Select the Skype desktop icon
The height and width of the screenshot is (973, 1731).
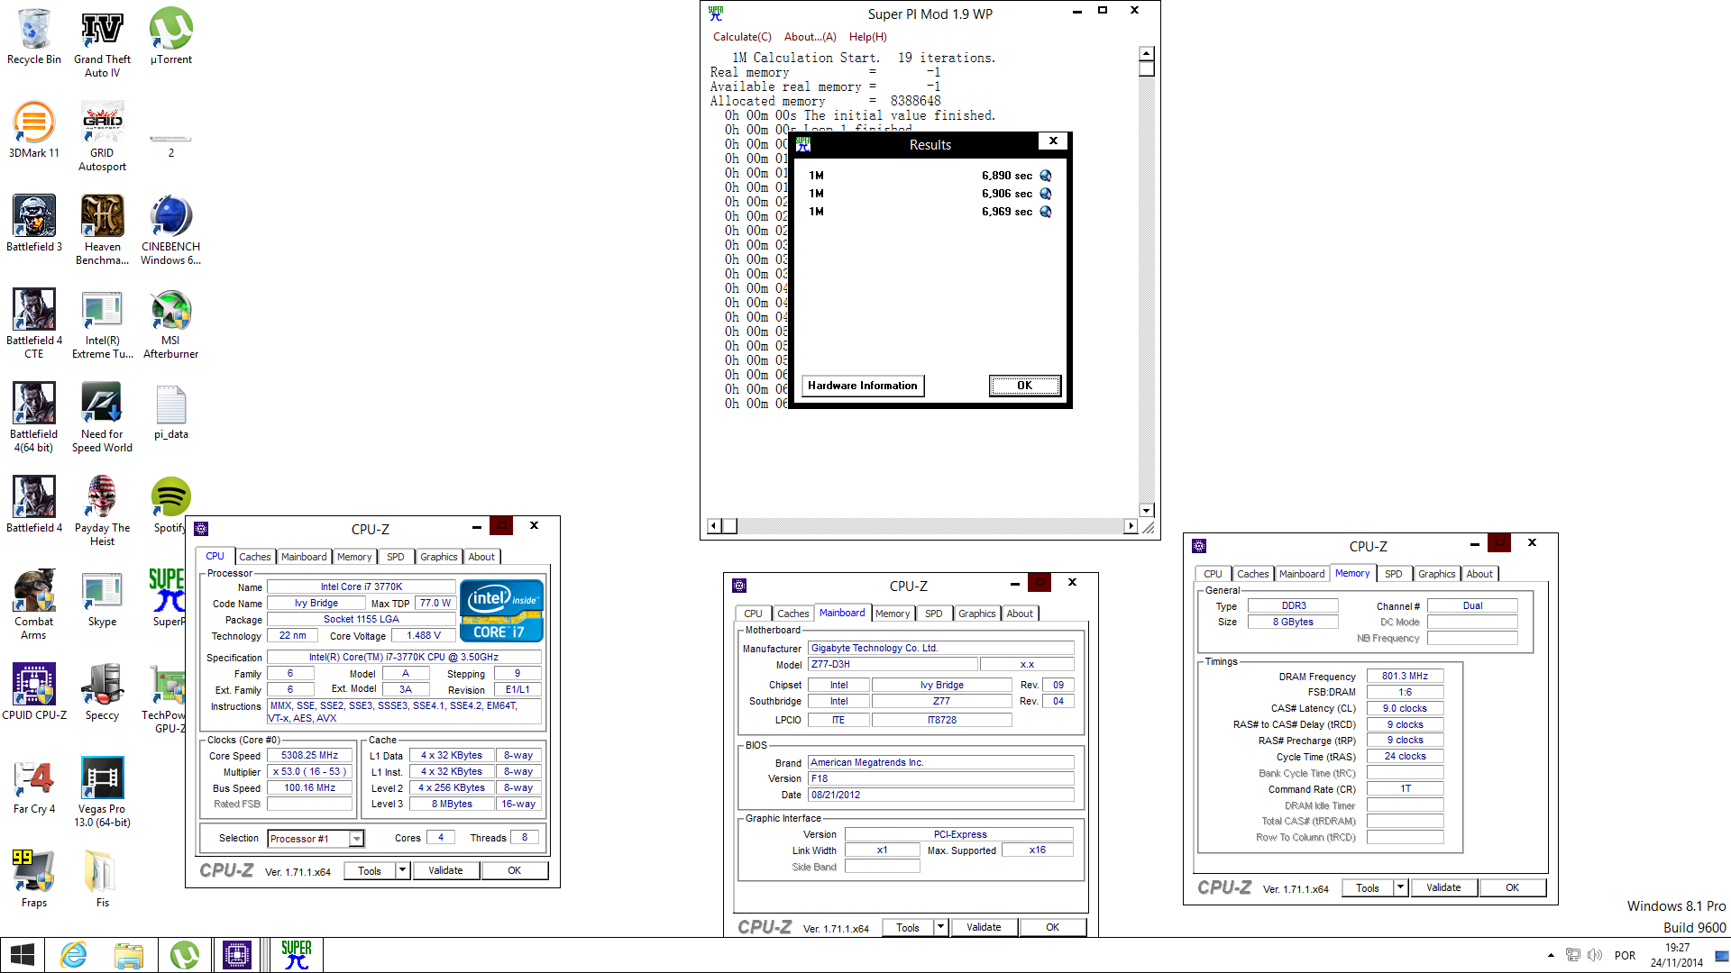[102, 598]
